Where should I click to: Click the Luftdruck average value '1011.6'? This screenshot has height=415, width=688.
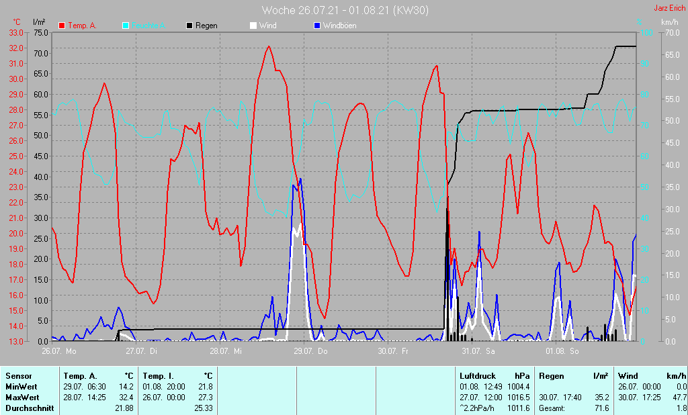(x=518, y=408)
